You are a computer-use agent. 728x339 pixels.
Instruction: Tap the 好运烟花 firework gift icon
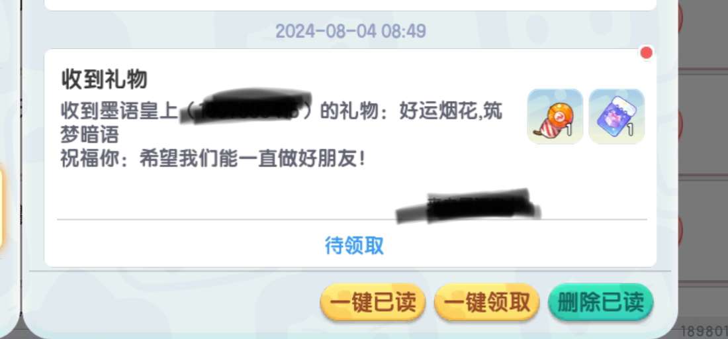click(x=555, y=117)
